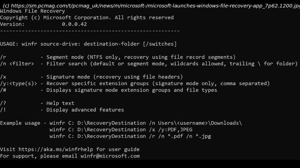Click the winfr@microsoft.com support email address

pyautogui.click(x=110, y=156)
